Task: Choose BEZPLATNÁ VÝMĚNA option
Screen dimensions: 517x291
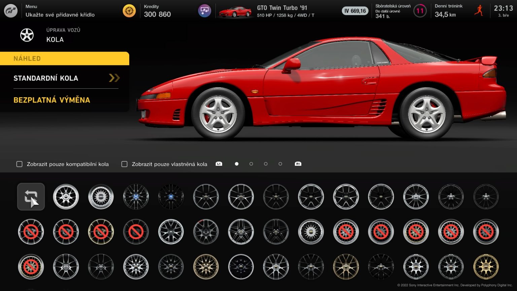Action: [52, 100]
